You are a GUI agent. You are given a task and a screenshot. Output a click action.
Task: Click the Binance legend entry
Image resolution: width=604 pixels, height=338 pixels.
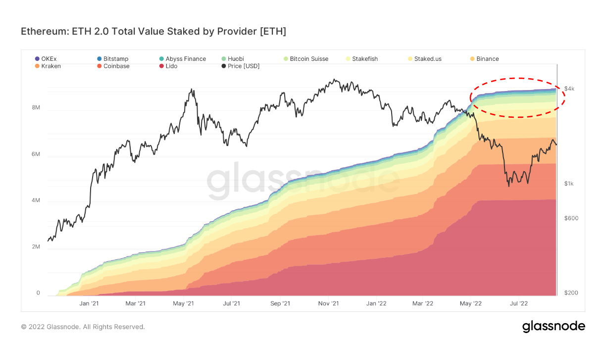click(x=487, y=59)
